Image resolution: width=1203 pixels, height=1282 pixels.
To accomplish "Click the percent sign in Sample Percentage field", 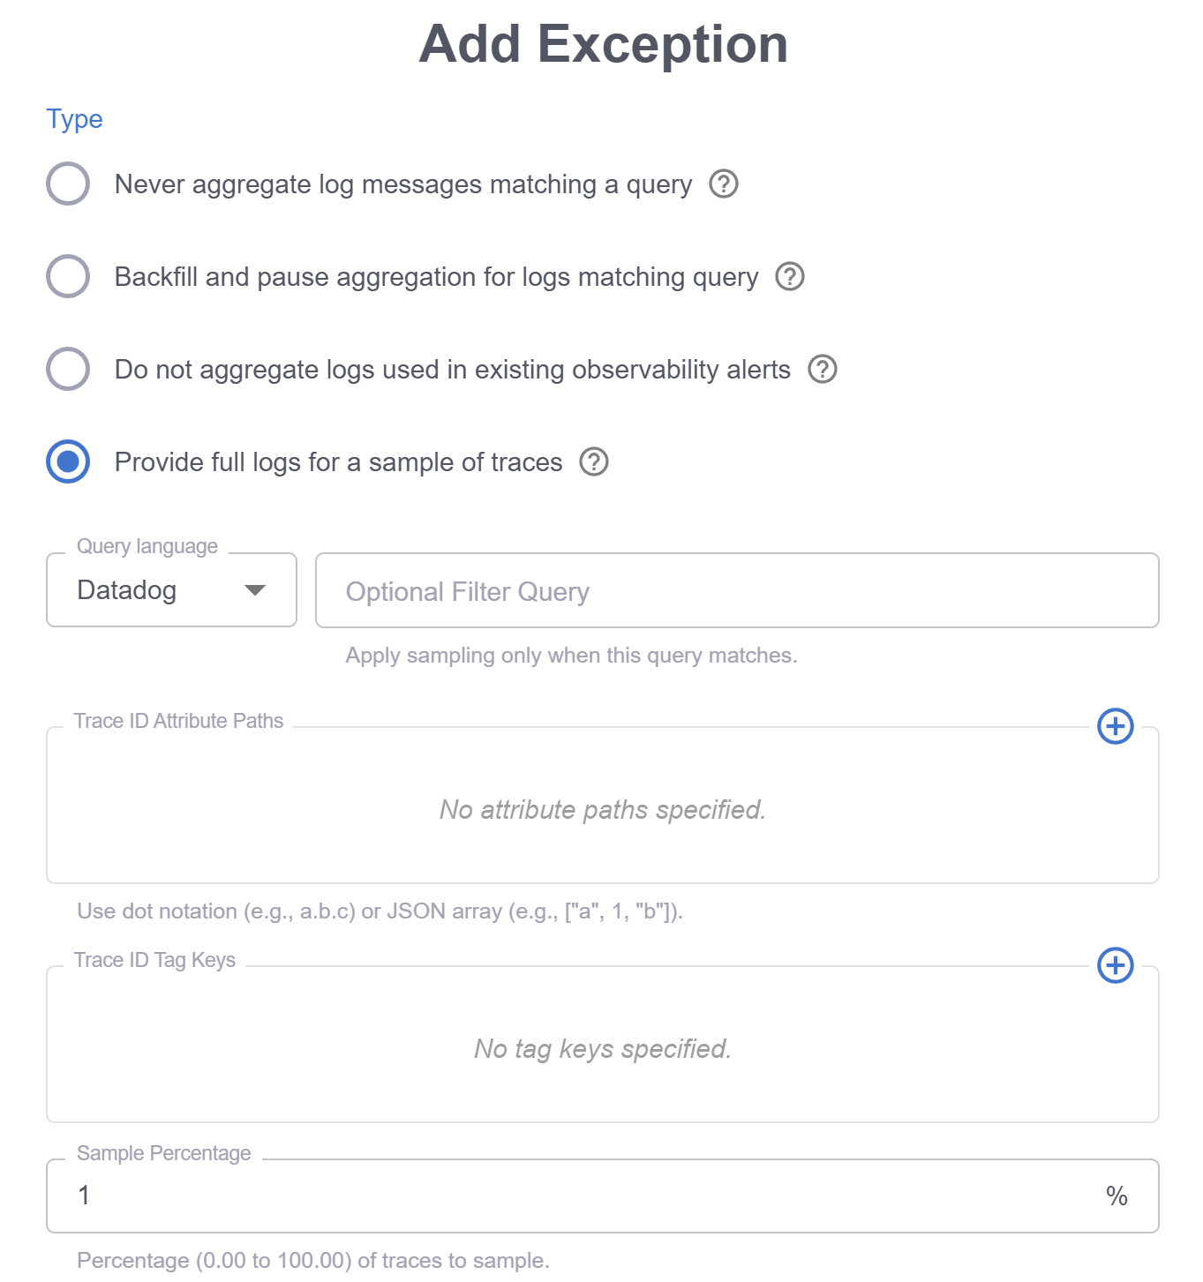I will click(x=1117, y=1196).
